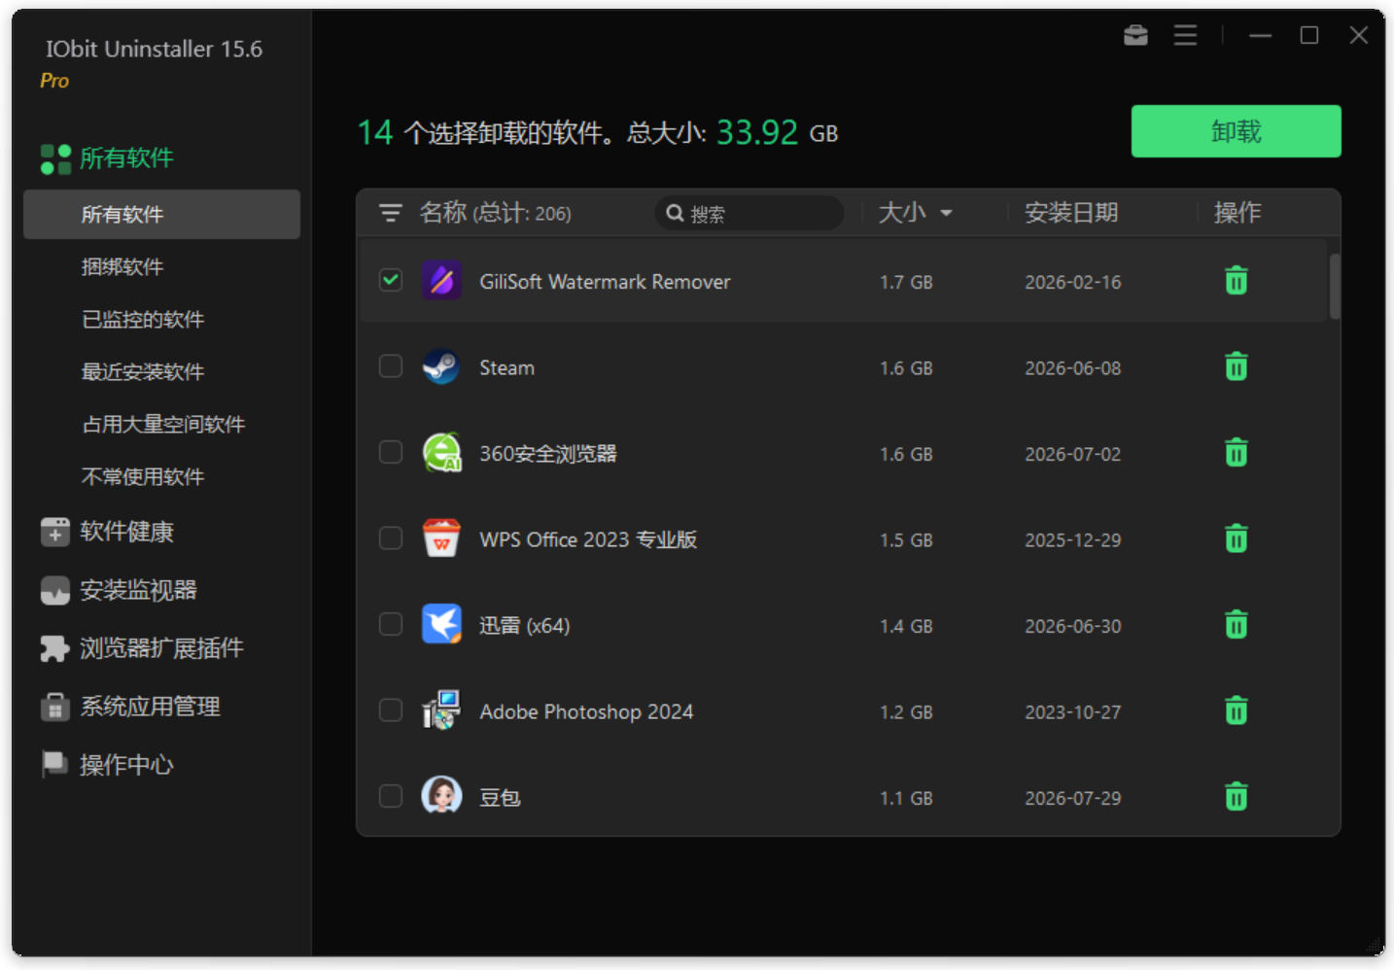Select 所有软件 sub-item in the sidebar
This screenshot has width=1394, height=970.
click(x=161, y=214)
